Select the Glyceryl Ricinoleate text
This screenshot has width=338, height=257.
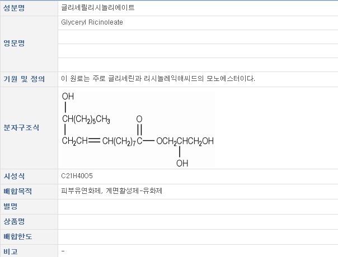click(x=92, y=22)
